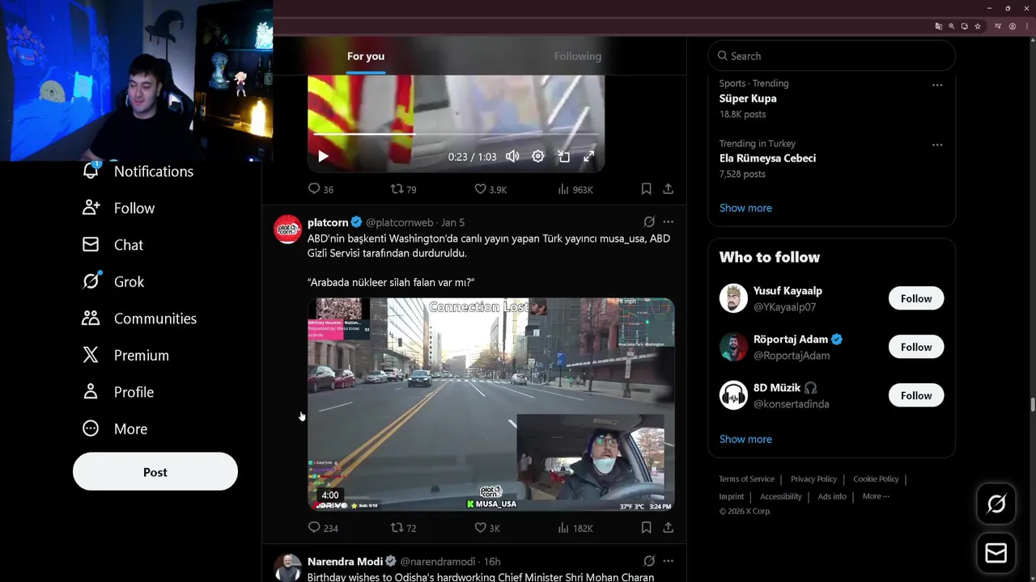Open Terms of Service link
Image resolution: width=1036 pixels, height=582 pixels.
click(746, 479)
